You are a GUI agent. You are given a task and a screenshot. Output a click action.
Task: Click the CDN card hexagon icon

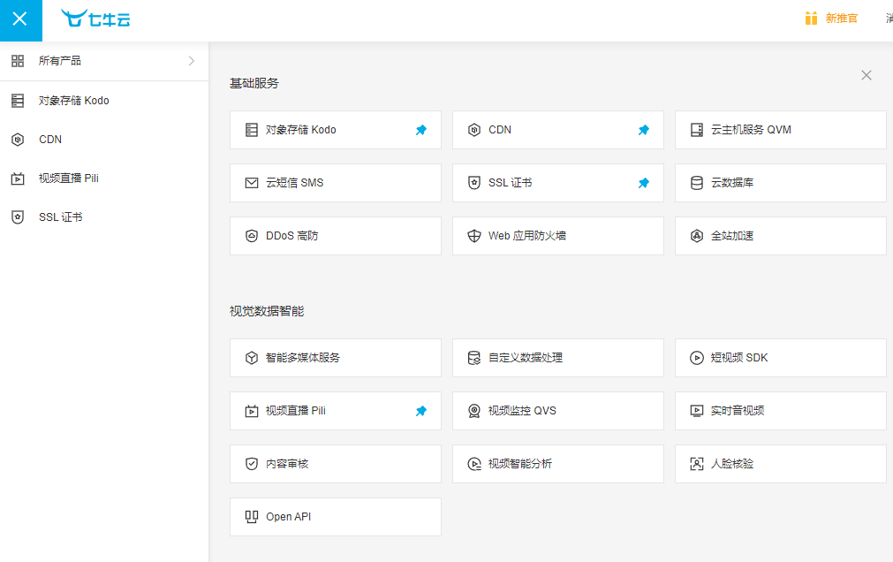click(x=473, y=130)
